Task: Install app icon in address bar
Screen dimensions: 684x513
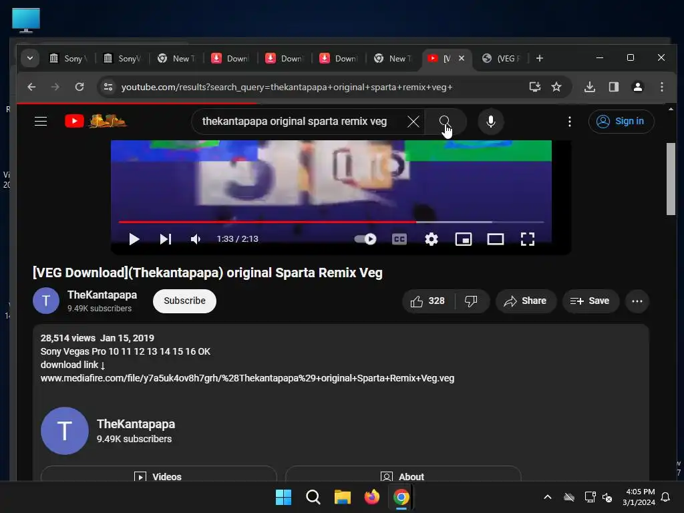Action: pos(535,87)
